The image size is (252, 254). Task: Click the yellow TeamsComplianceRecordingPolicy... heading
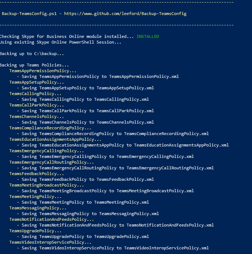[x=50, y=128]
